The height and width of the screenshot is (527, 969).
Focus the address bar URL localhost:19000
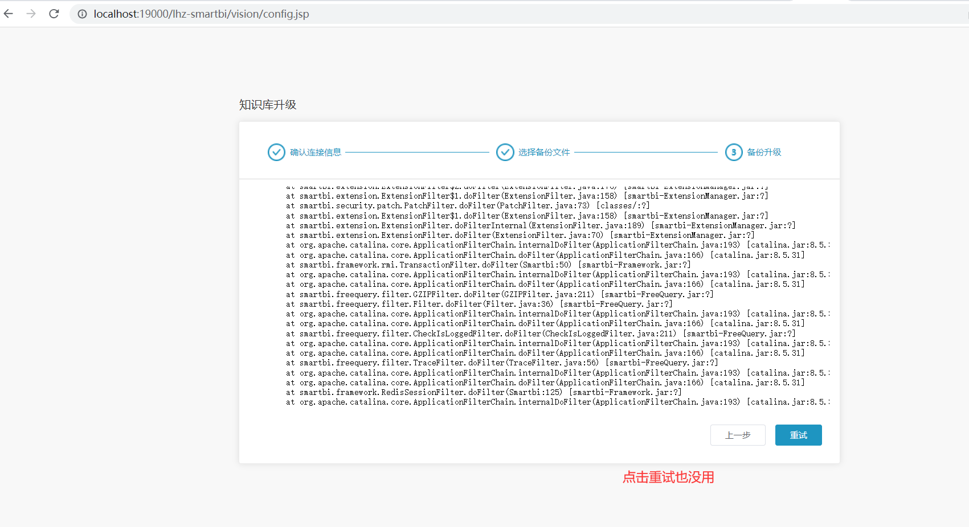(201, 14)
